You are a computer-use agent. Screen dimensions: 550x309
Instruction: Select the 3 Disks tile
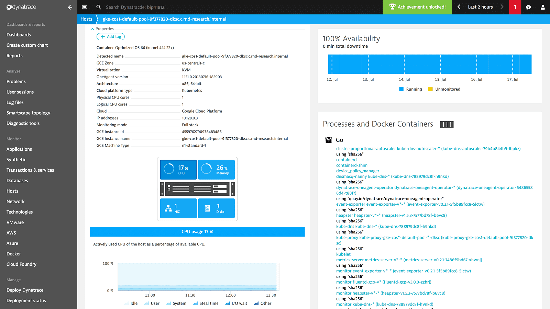point(216,208)
